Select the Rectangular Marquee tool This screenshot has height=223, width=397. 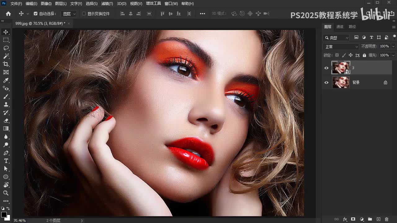coord(6,40)
